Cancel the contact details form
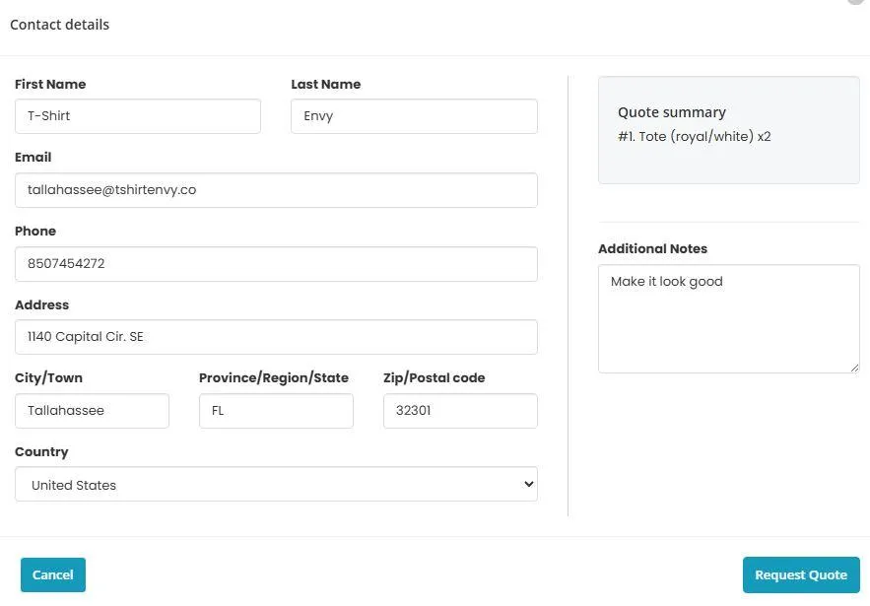This screenshot has height=606, width=870. (x=53, y=574)
